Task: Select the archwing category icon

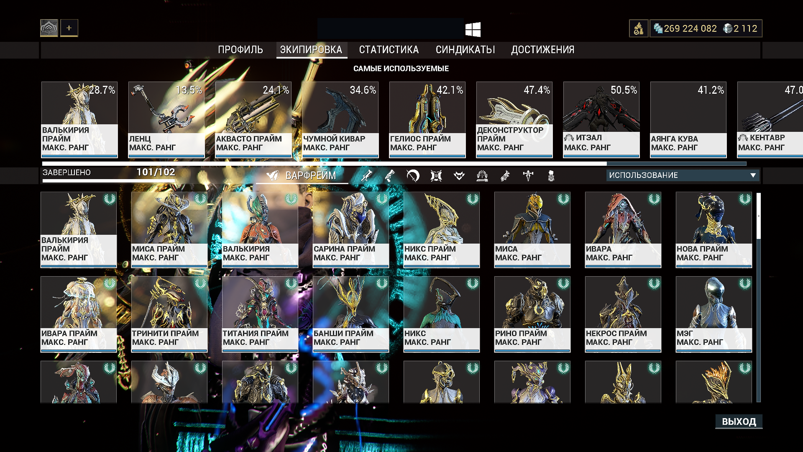Action: (482, 176)
